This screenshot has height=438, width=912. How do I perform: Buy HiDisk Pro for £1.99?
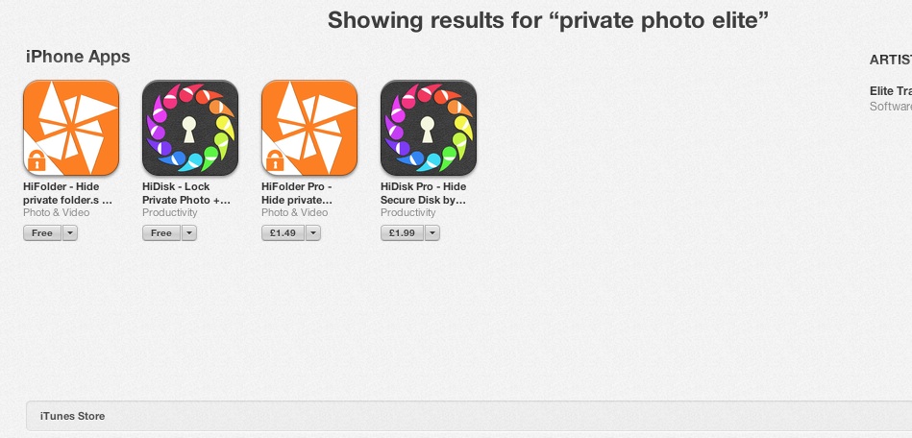point(402,233)
